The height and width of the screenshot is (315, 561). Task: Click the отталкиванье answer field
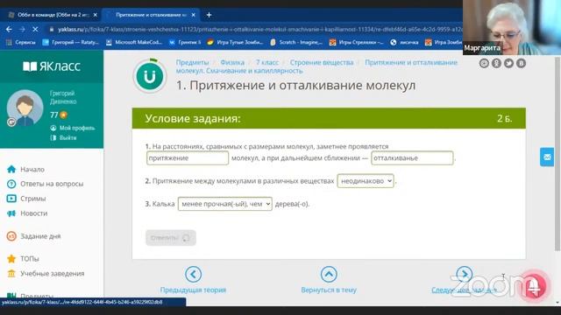click(412, 157)
